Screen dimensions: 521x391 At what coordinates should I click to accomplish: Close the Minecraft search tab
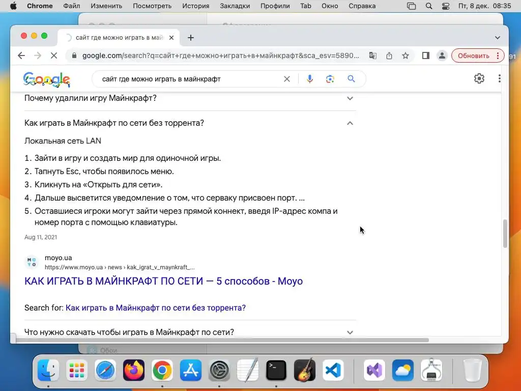[171, 38]
